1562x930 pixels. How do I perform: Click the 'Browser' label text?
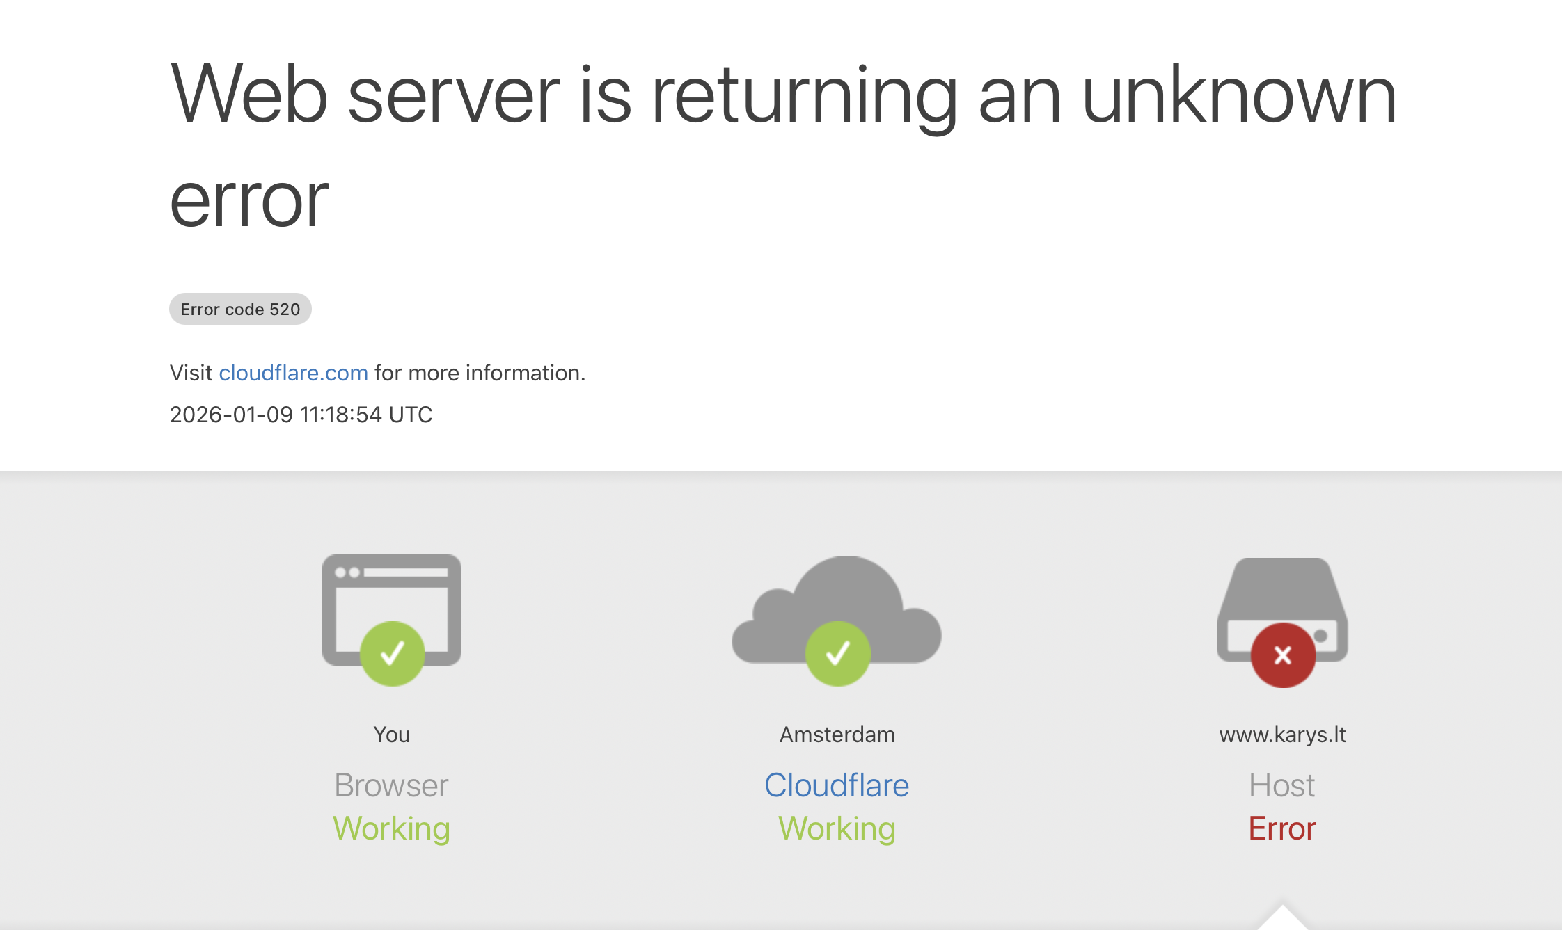pos(392,785)
